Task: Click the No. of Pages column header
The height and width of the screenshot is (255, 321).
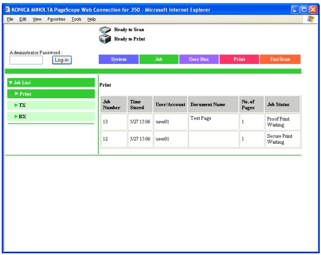Action: click(x=252, y=105)
